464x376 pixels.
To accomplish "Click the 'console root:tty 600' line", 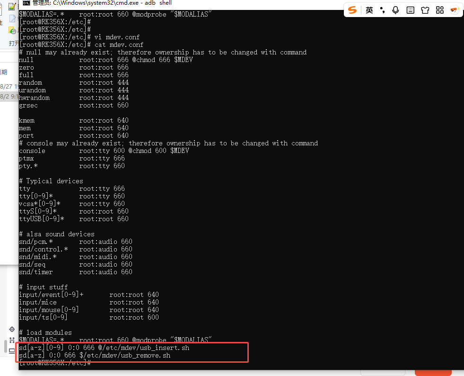I will pos(104,151).
